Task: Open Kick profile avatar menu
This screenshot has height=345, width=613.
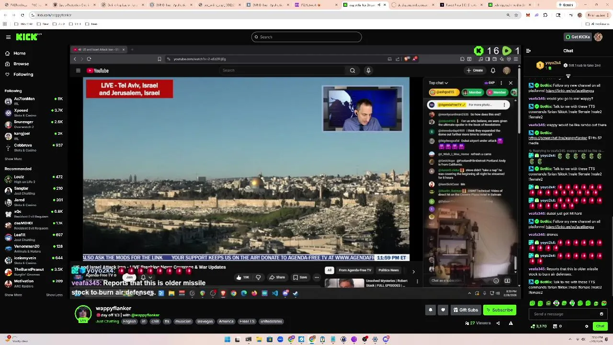Action: pos(598,37)
